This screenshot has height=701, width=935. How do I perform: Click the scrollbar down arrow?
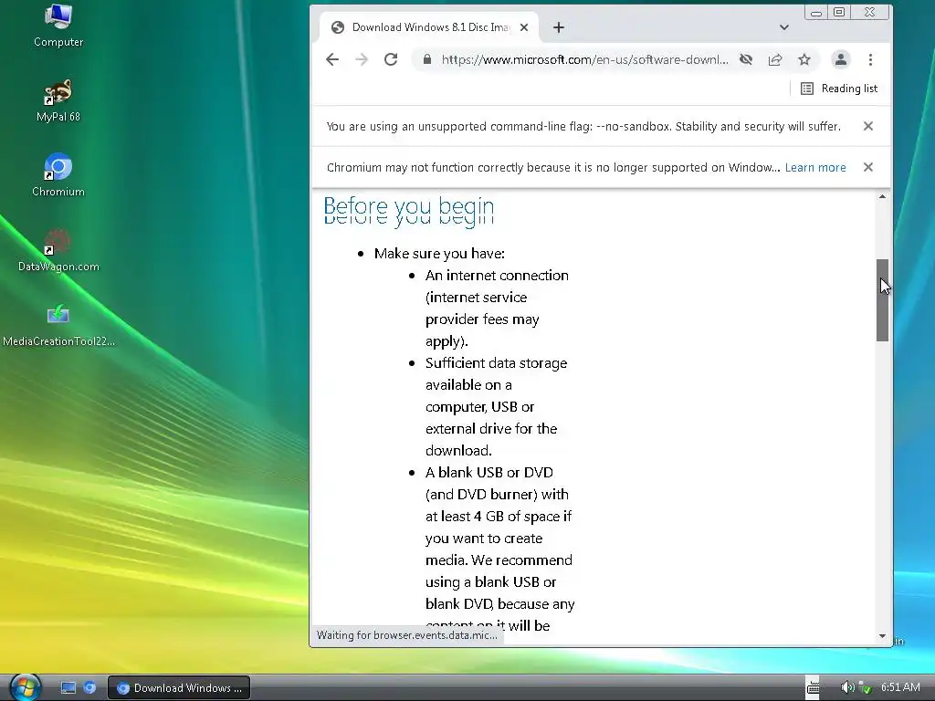[x=883, y=636]
